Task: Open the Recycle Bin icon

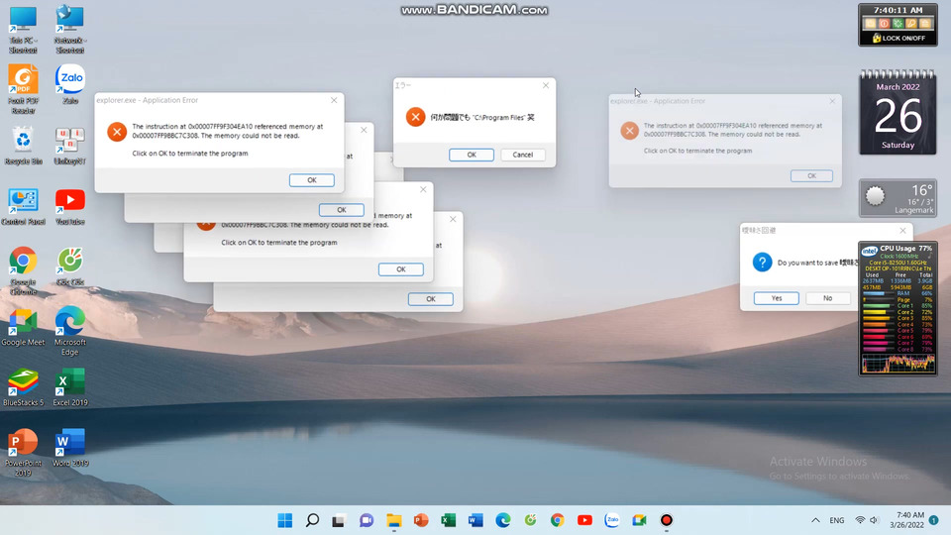Action: 23,145
